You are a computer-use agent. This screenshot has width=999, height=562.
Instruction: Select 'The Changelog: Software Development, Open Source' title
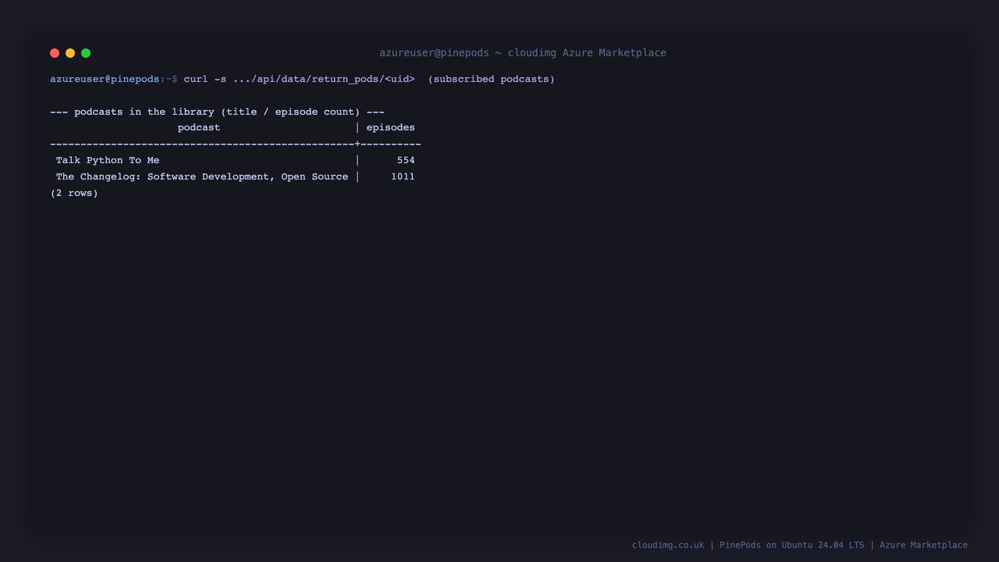202,176
